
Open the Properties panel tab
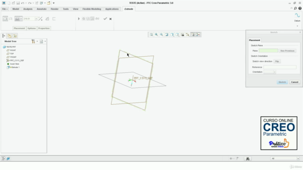44,28
